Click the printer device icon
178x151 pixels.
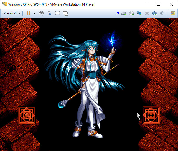click(x=147, y=13)
